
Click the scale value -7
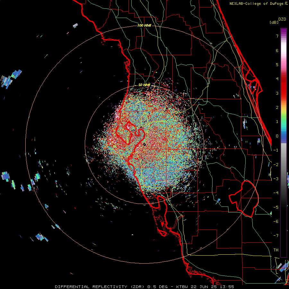[276, 236]
